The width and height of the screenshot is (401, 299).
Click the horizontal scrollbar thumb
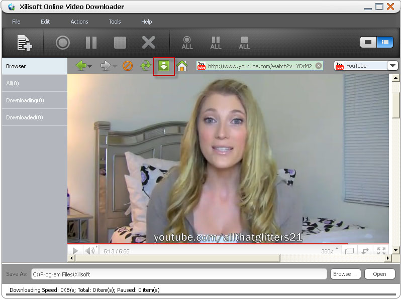click(178, 258)
